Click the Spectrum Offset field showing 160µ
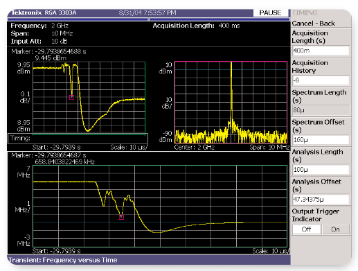This screenshot has height=271, width=358. [321, 140]
